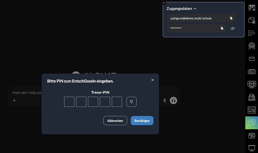This screenshot has width=258, height=153.
Task: Open the gear with people sidebar icon
Action: tap(252, 46)
